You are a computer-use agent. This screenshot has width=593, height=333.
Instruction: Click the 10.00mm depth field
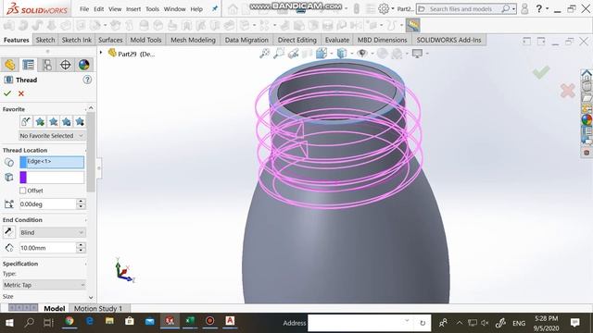click(47, 248)
